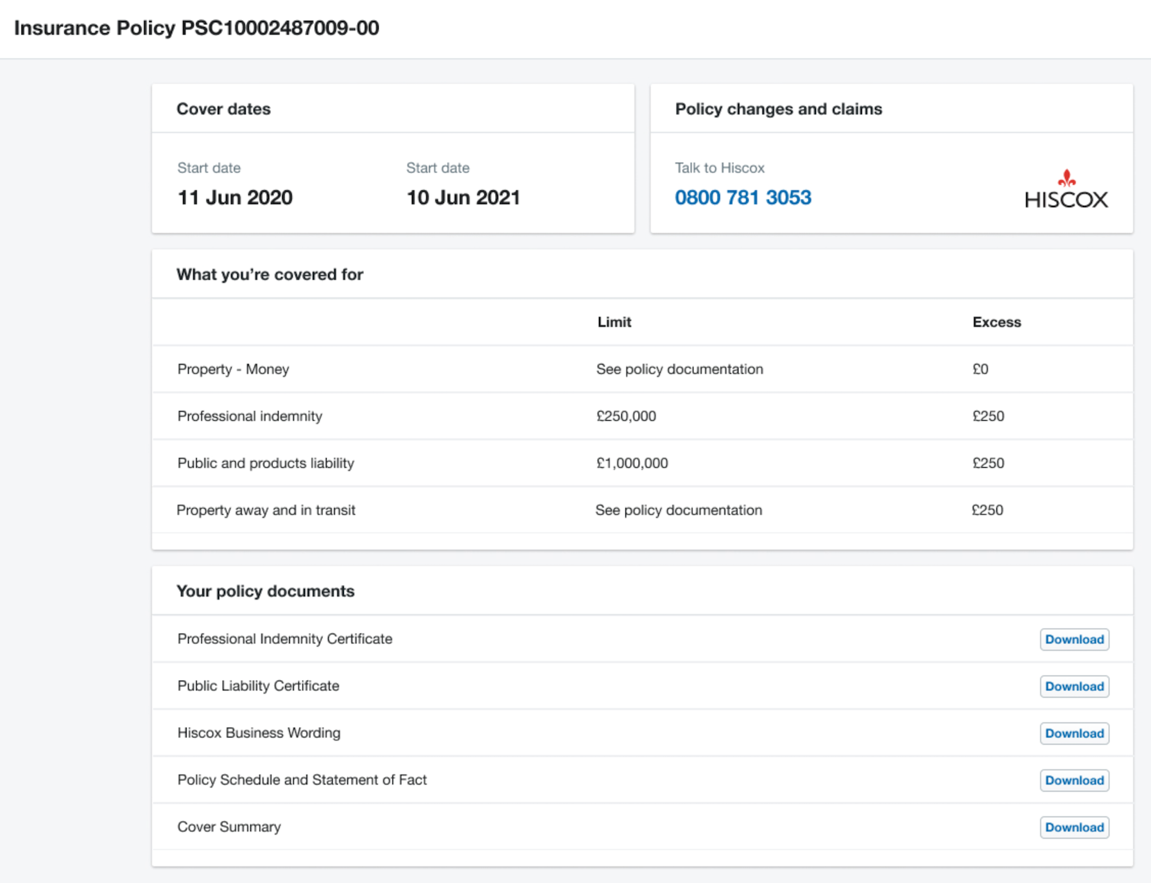1151x883 pixels.
Task: Select the Property - Money coverage row
Action: (233, 369)
